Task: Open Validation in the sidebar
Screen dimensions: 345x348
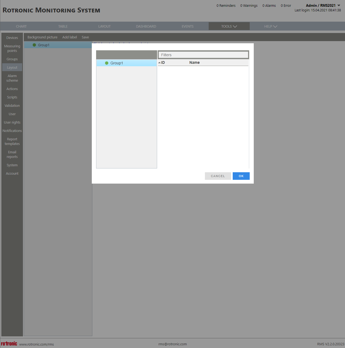Action: [12, 105]
